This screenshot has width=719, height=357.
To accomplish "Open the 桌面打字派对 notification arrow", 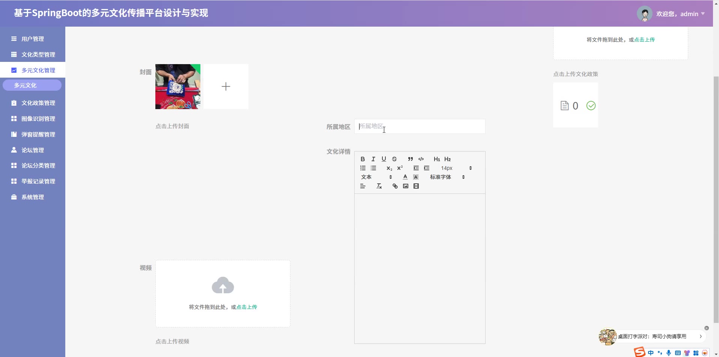I will [x=701, y=336].
